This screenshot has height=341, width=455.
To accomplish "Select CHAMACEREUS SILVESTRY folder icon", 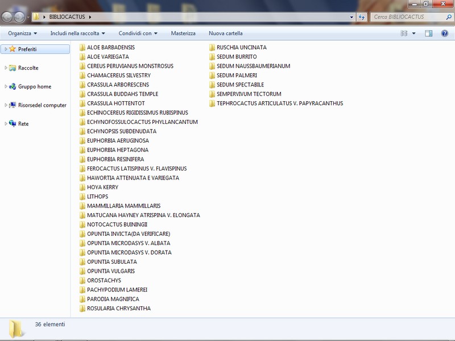I will tap(82, 76).
